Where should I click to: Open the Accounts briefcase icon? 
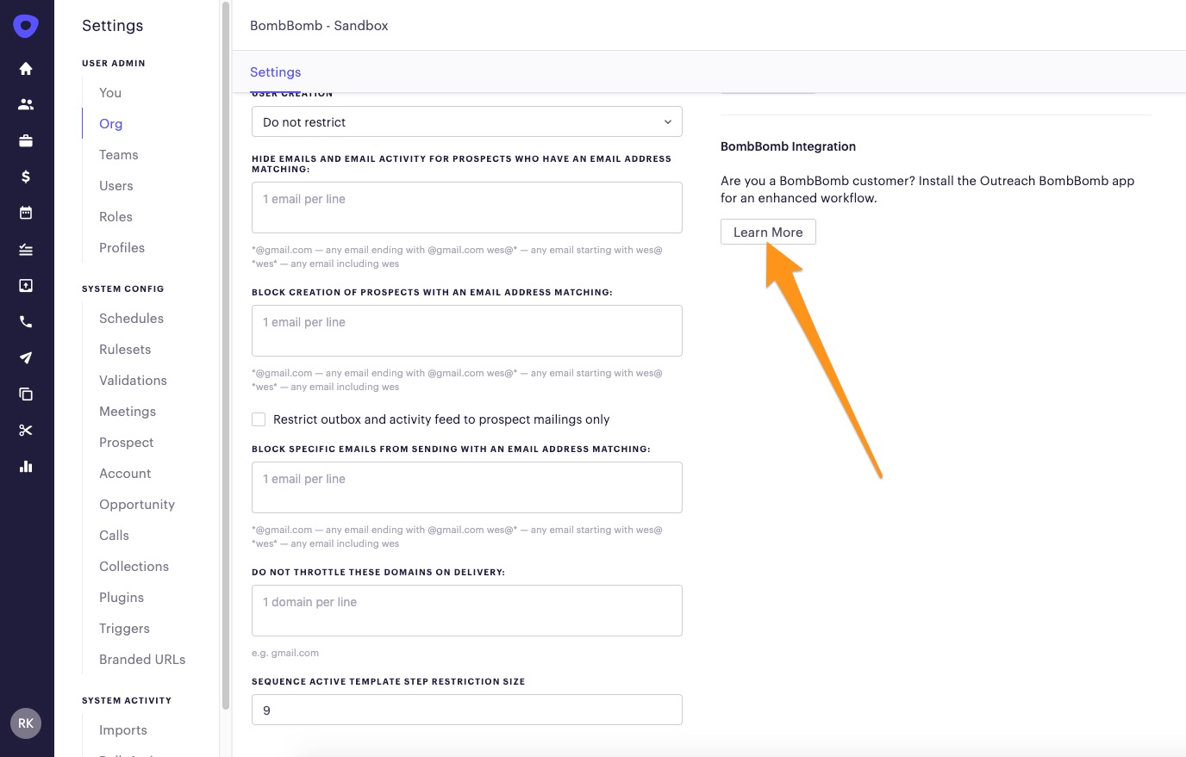(26, 140)
